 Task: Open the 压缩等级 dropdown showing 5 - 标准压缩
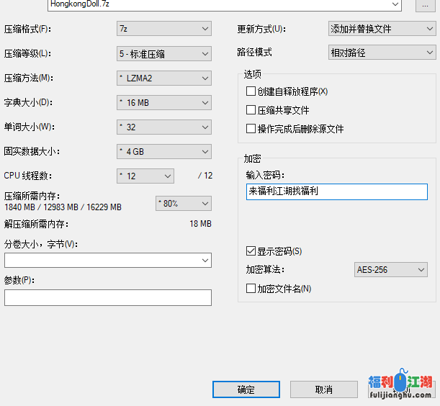pos(164,54)
